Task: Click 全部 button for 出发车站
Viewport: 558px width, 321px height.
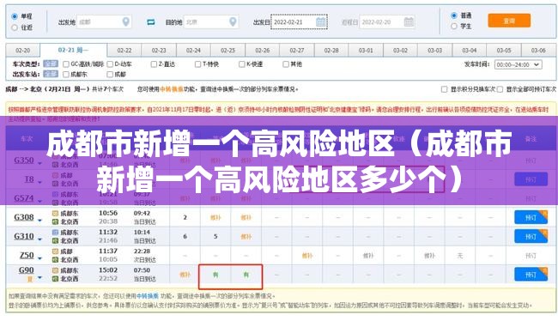Action: 51,74
